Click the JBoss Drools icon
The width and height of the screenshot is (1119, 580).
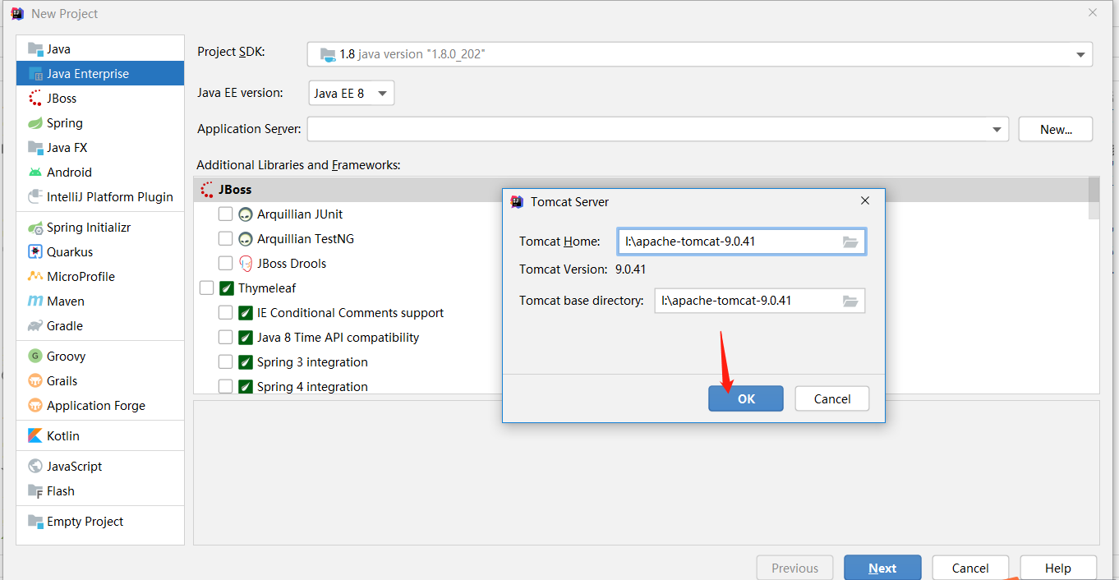(x=246, y=264)
